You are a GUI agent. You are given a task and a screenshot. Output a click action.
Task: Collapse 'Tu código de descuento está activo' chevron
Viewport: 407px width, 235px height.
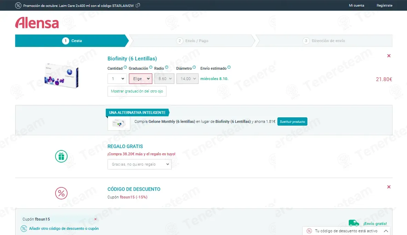click(386, 231)
